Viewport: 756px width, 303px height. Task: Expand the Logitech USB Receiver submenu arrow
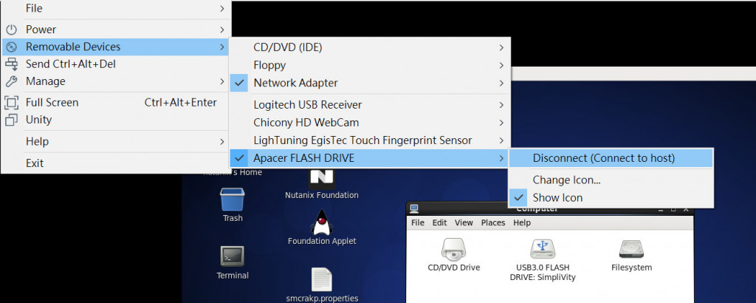pos(501,105)
